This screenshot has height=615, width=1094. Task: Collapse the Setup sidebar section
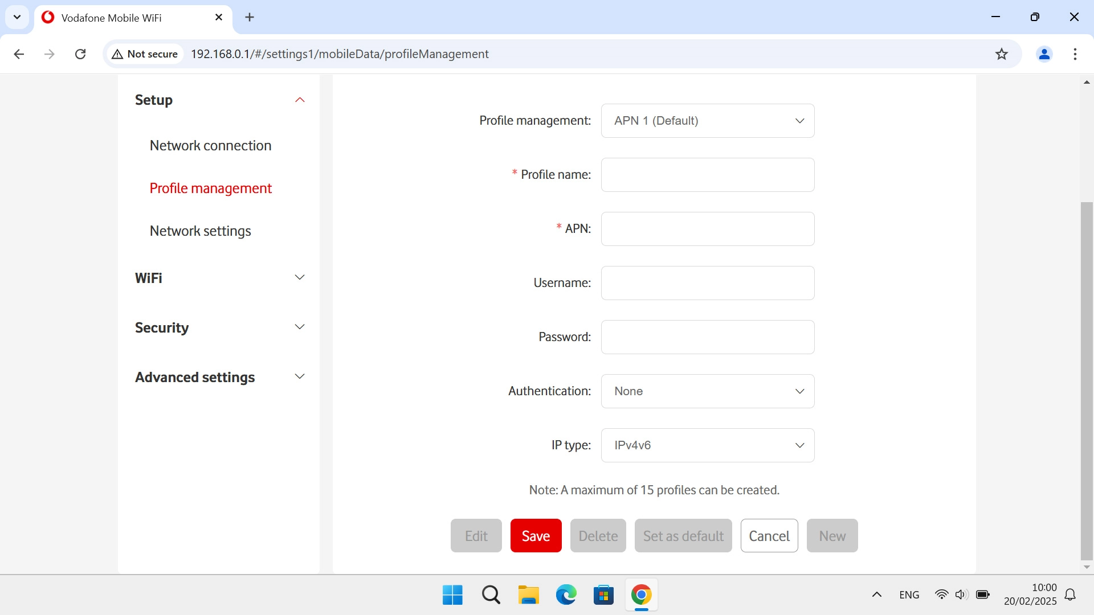[300, 100]
